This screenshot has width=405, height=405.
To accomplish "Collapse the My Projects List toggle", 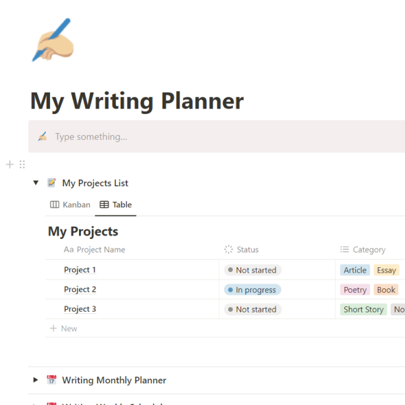I will click(36, 183).
